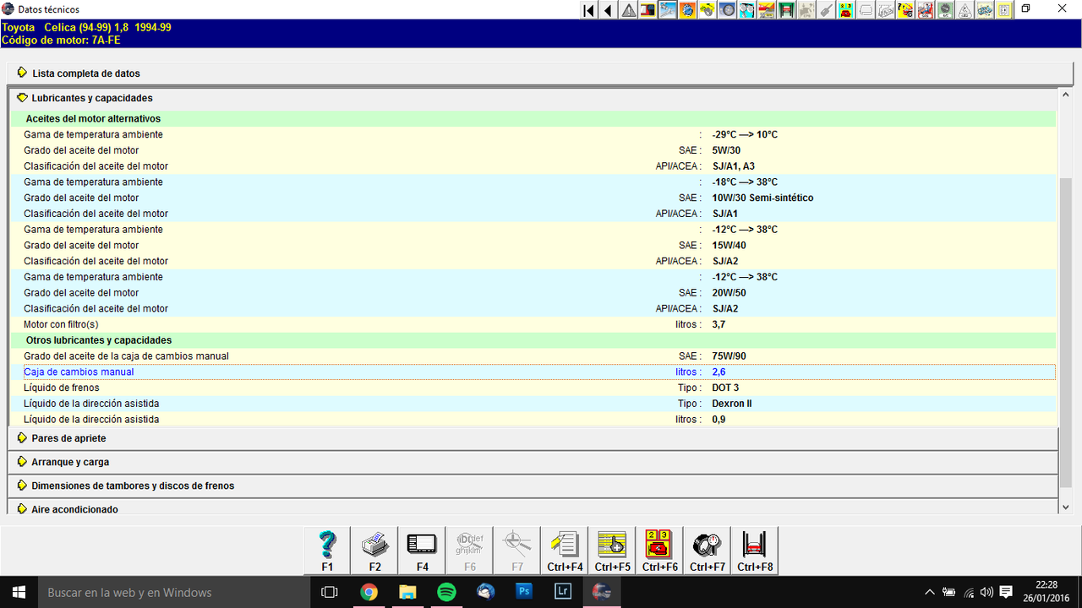Open the warning triangle toolbar icon
The width and height of the screenshot is (1082, 608).
click(629, 10)
